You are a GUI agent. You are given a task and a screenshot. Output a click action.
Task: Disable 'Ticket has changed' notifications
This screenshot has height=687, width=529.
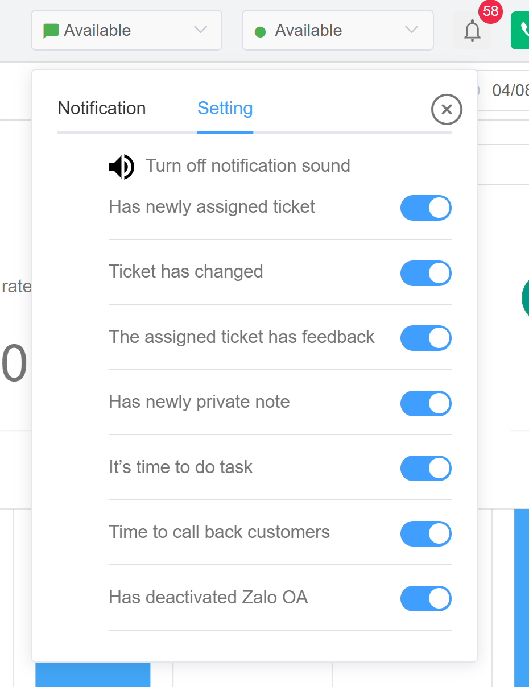(x=425, y=273)
